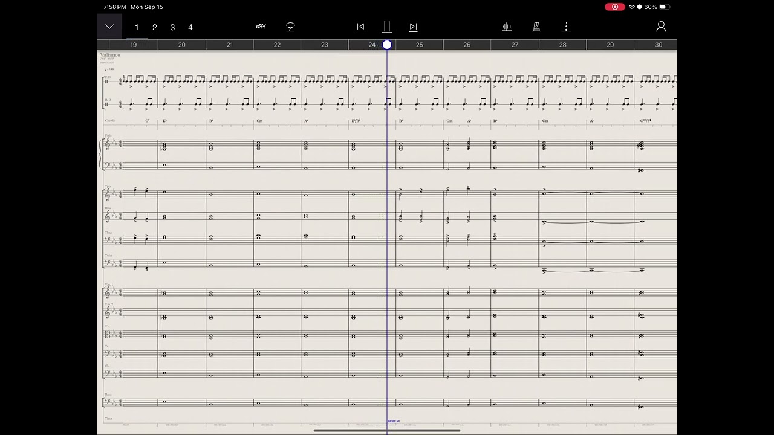Image resolution: width=774 pixels, height=435 pixels.
Task: Tap the iPad home indicator bar
Action: (x=387, y=430)
